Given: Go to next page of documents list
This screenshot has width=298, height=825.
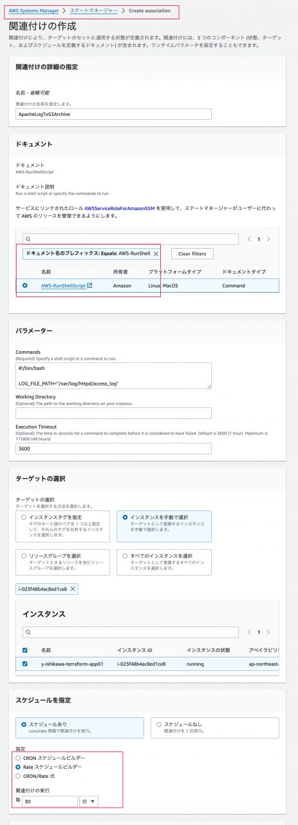Looking at the screenshot, I should [x=268, y=239].
